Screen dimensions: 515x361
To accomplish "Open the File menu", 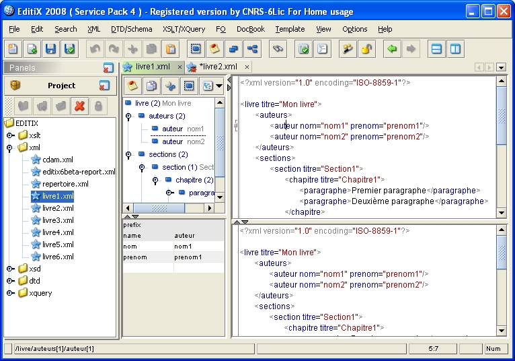I will 14,29.
